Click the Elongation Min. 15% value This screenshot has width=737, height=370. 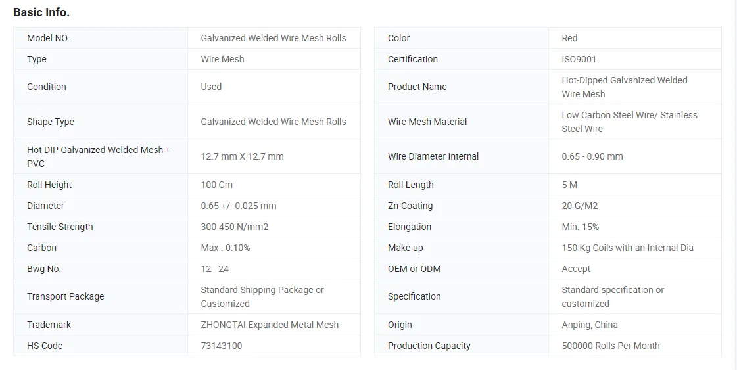580,227
